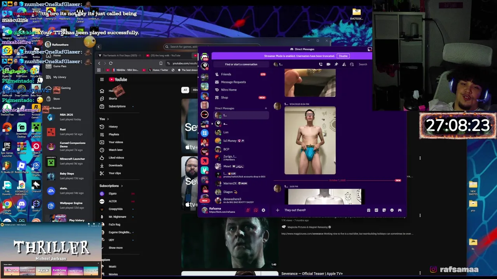This screenshot has width=497, height=279.
Task: Open the lul Money direct message
Action: [x=241, y=141]
